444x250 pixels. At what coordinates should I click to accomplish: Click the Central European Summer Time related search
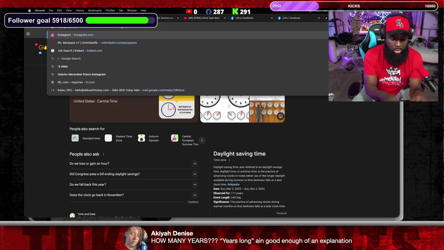[x=185, y=140]
